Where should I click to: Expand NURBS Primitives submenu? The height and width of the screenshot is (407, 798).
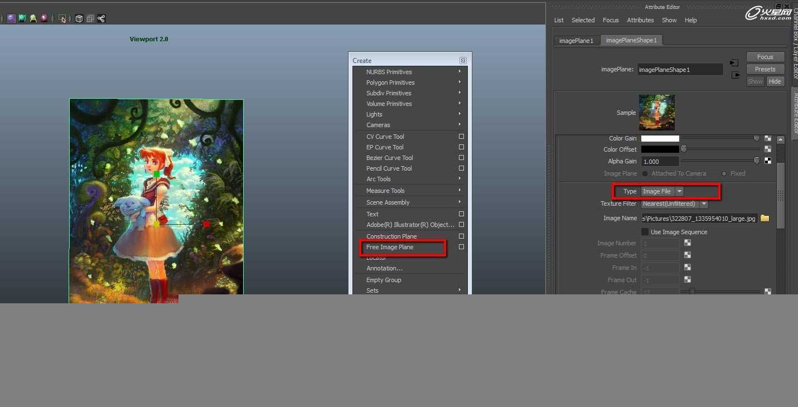(410, 71)
